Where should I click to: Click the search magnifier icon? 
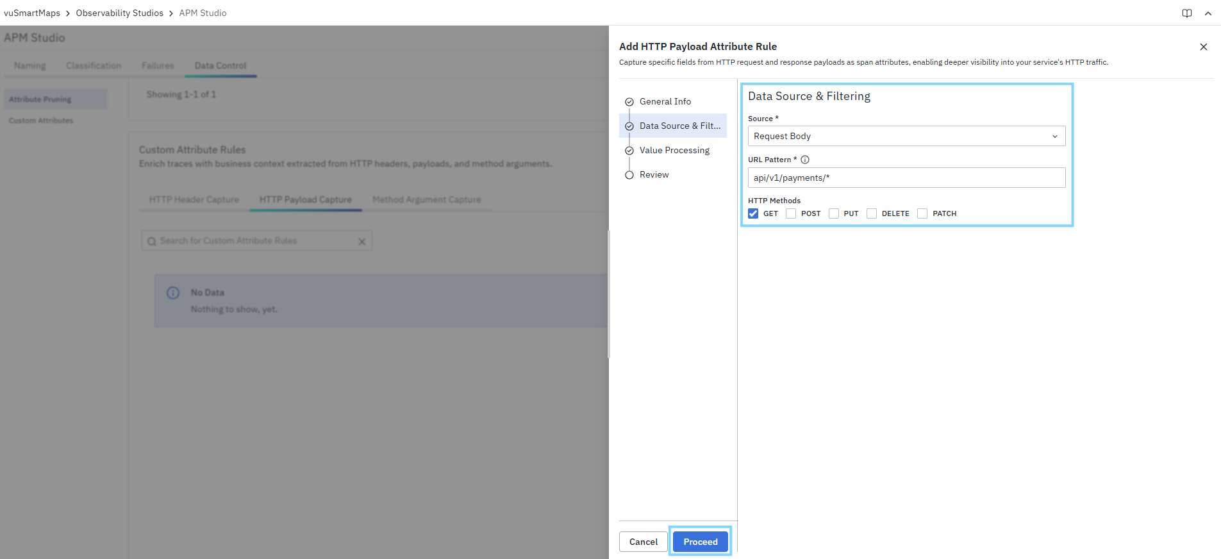(152, 241)
